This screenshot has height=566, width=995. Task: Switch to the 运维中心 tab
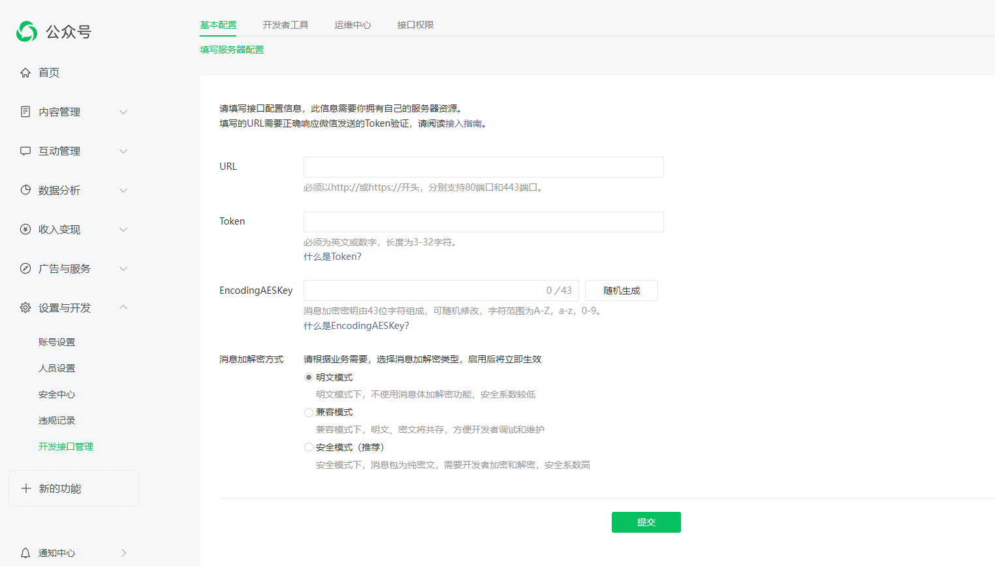tap(353, 25)
